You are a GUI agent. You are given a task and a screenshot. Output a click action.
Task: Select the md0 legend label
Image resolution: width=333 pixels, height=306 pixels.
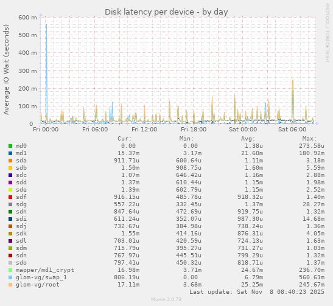(x=21, y=146)
